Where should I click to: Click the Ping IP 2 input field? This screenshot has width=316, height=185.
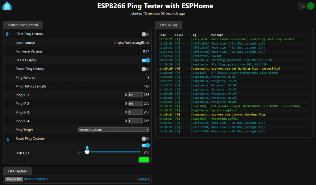tap(135, 103)
